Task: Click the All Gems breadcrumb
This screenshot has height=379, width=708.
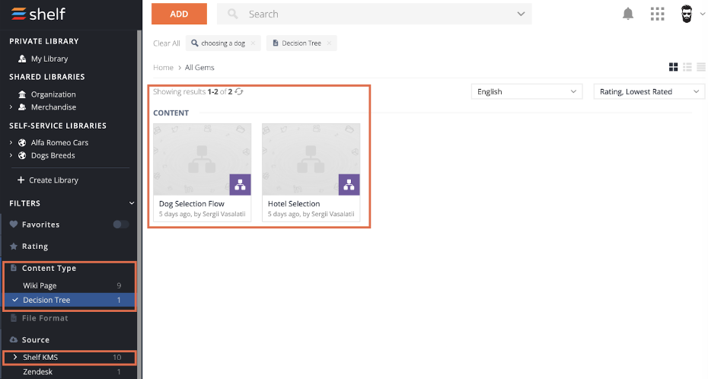Action: point(199,67)
